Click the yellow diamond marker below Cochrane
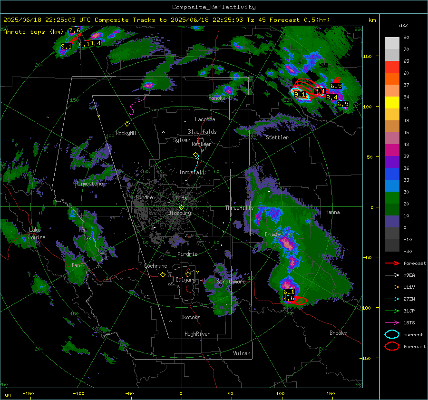Image resolution: width=428 pixels, height=400 pixels. (163, 274)
